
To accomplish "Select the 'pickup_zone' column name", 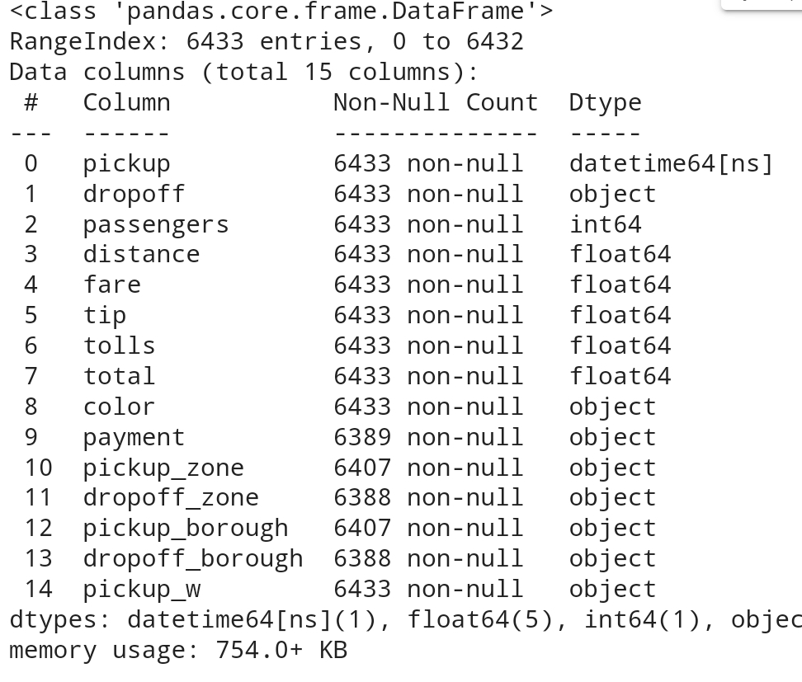I will (x=163, y=468).
